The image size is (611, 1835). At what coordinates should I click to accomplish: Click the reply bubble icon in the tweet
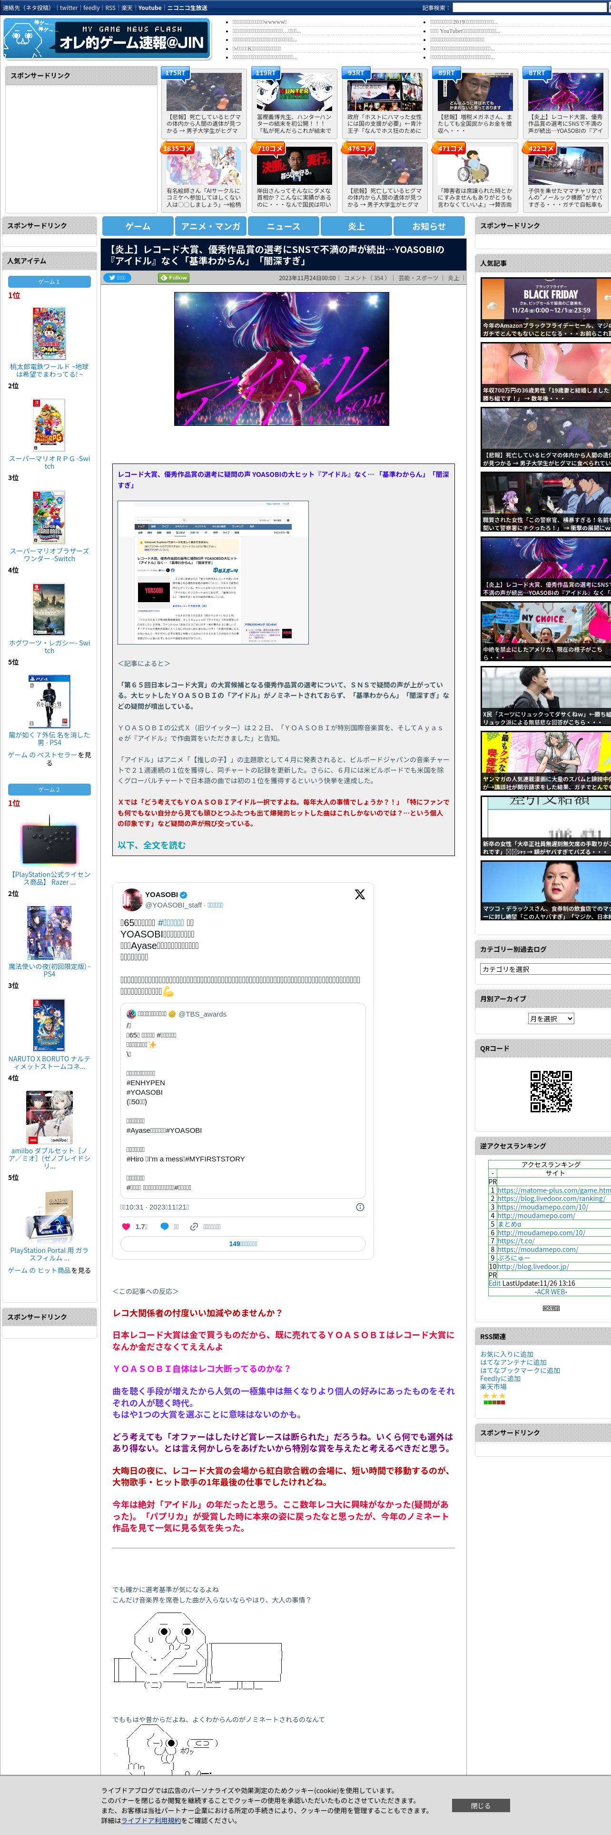click(x=164, y=1227)
